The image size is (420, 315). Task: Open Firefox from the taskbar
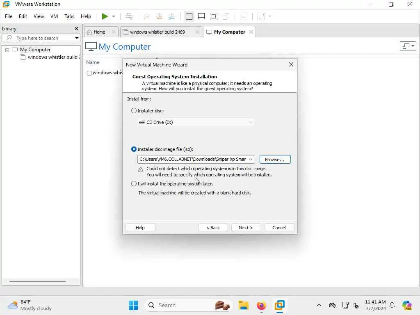[x=261, y=305]
